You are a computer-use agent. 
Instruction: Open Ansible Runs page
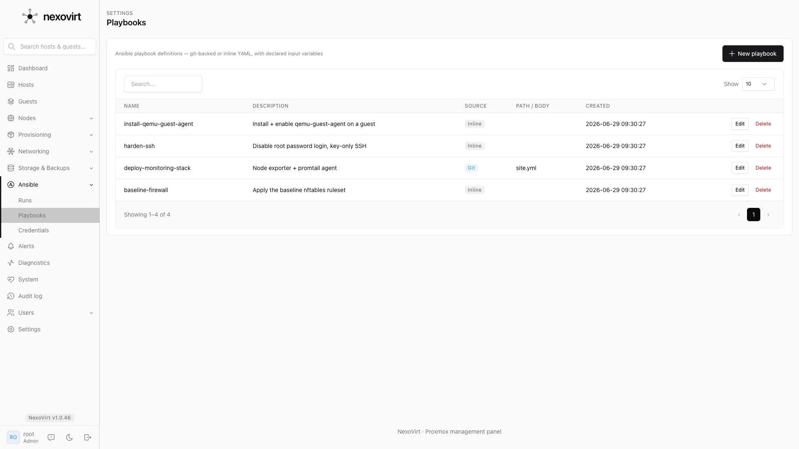tap(50, 200)
